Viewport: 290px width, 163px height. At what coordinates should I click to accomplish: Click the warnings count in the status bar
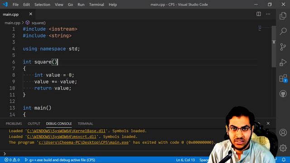point(16,160)
